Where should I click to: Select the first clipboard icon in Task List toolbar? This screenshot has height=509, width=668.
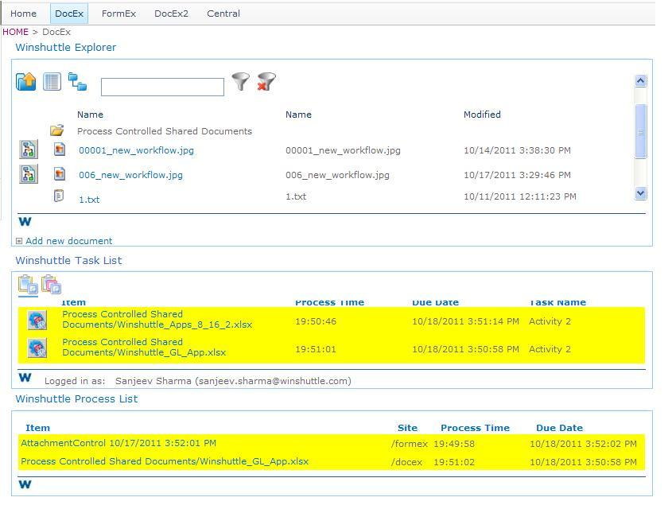tap(29, 284)
